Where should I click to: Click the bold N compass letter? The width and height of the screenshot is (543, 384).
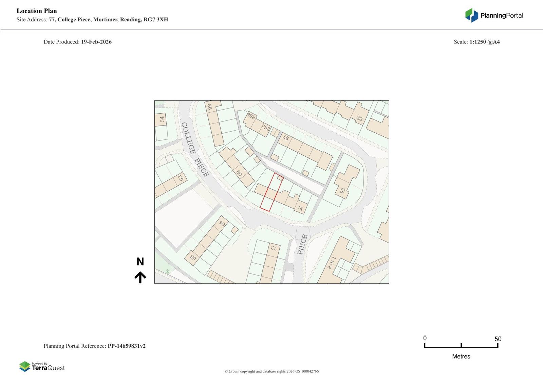(140, 262)
